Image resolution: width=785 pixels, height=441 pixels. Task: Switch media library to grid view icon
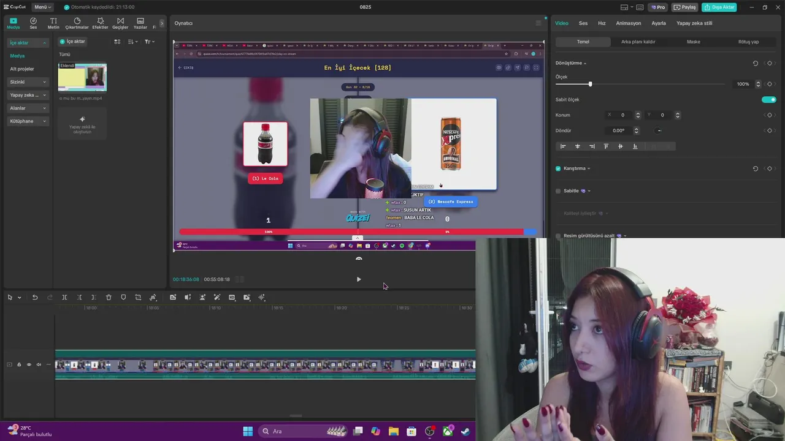pyautogui.click(x=117, y=42)
